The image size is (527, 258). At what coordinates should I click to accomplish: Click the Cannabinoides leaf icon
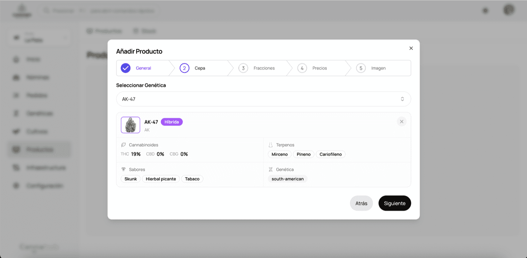tap(123, 145)
